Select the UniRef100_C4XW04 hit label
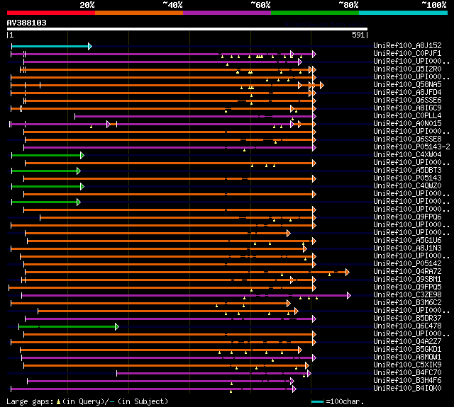Screen dimensions: 454x407 point(407,154)
